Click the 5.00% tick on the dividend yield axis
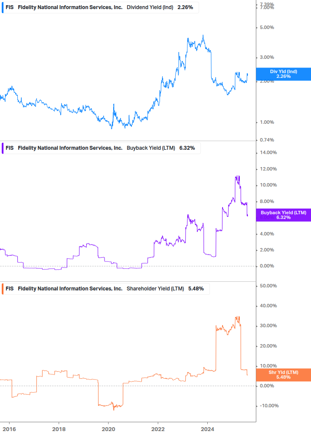The width and height of the screenshot is (311, 435). 267,27
